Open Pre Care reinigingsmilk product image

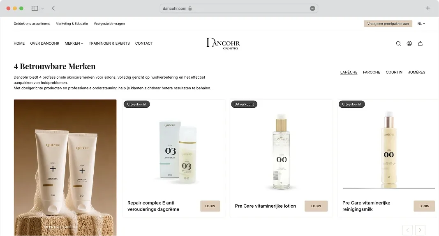pos(389,150)
